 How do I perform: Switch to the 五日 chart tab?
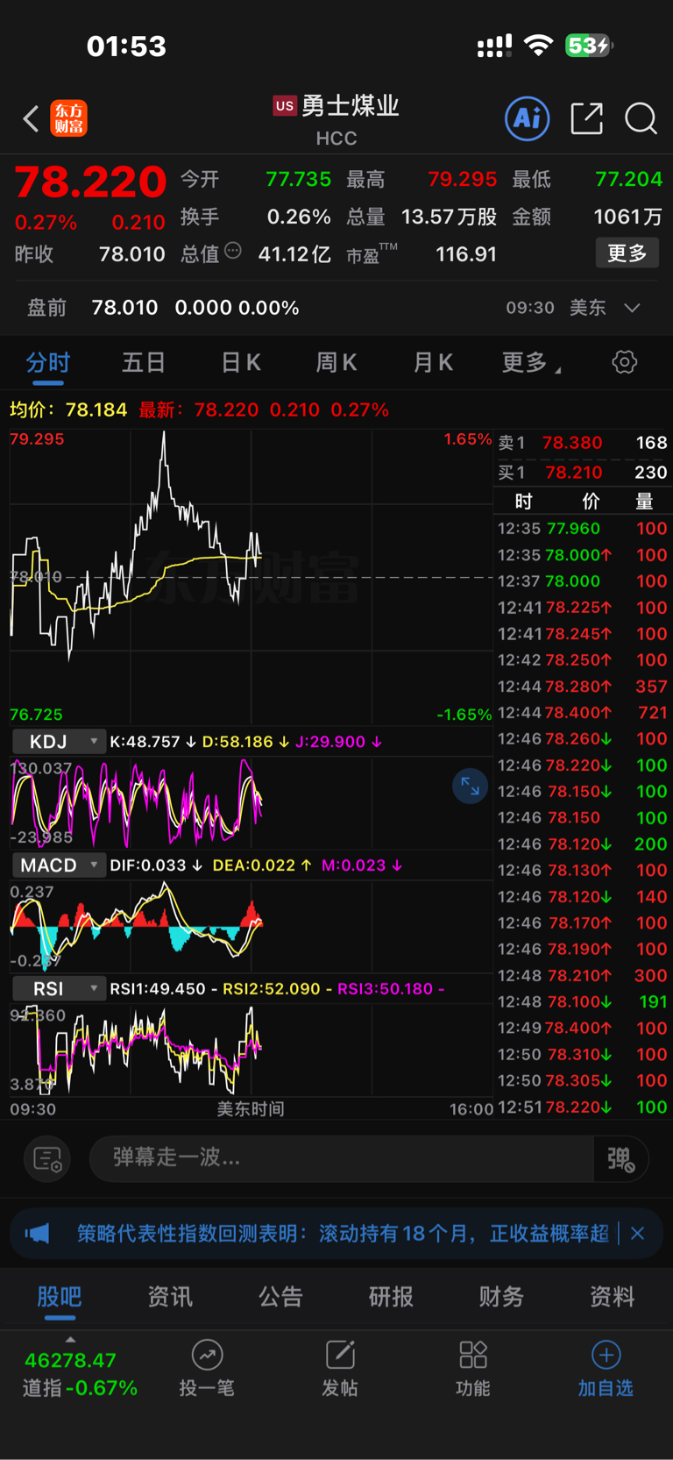144,362
